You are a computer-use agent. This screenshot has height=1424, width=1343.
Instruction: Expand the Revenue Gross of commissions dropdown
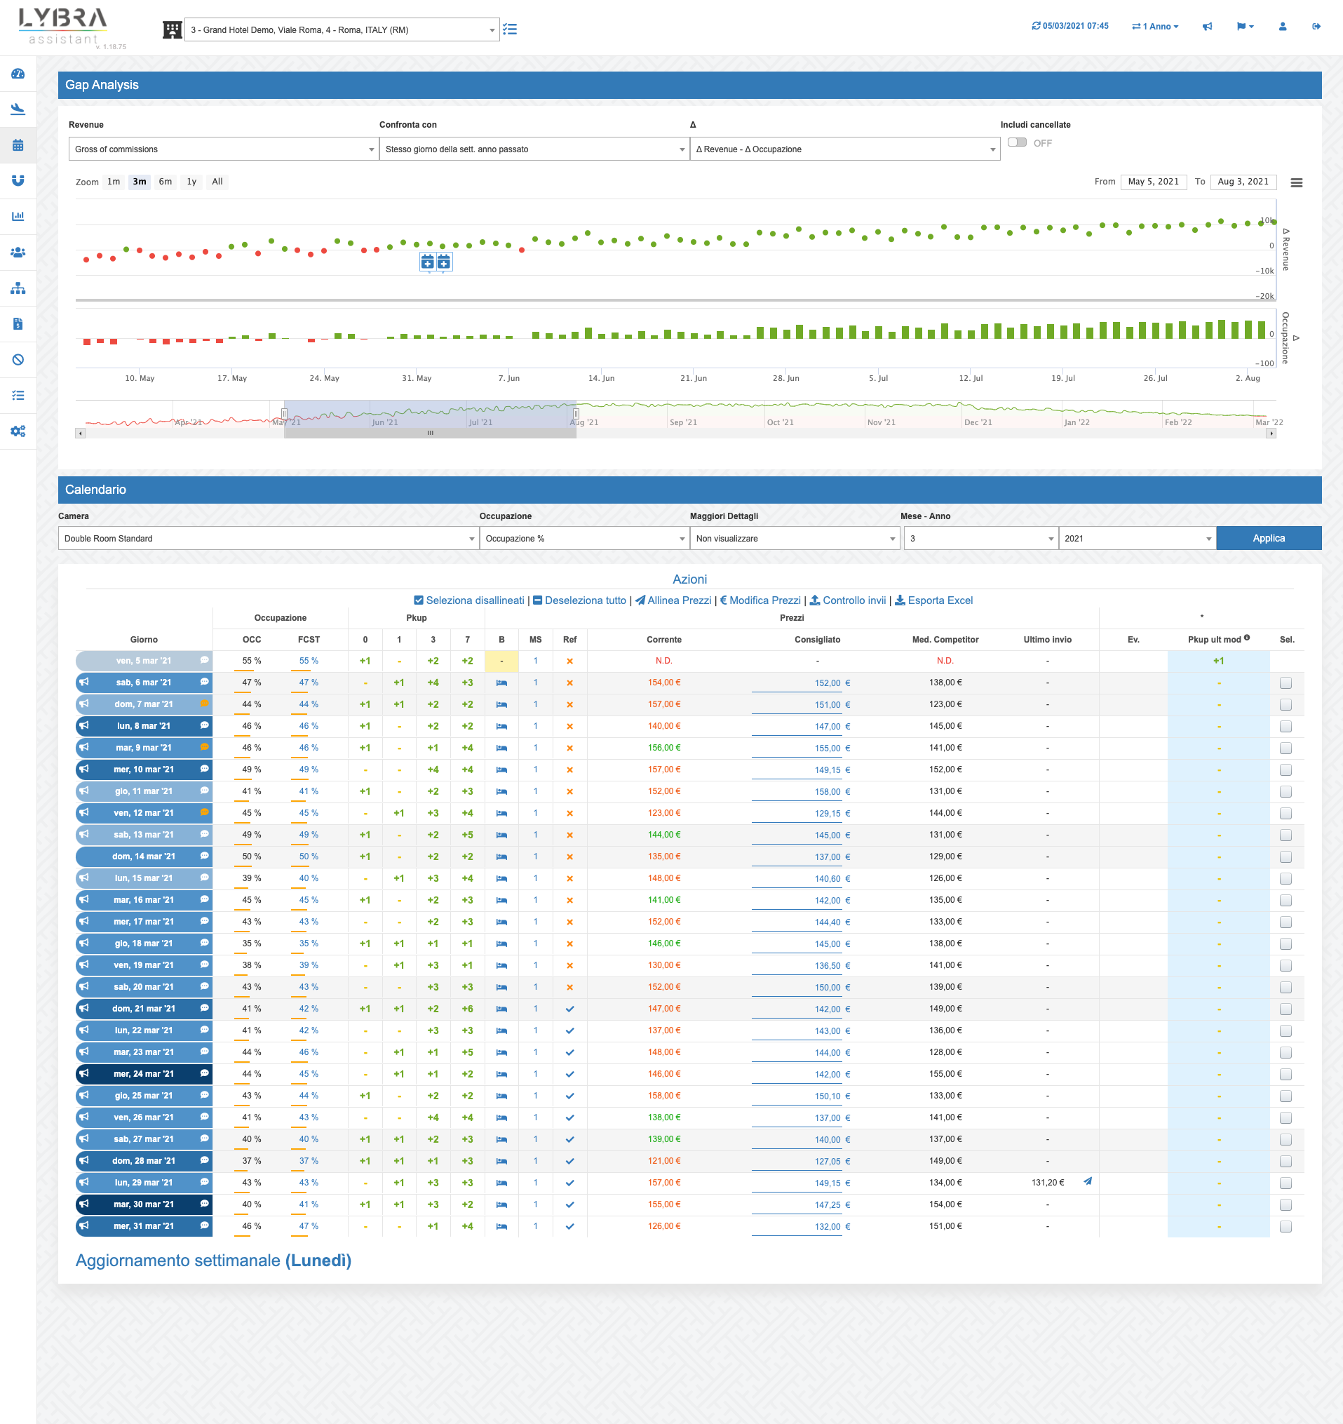224,149
